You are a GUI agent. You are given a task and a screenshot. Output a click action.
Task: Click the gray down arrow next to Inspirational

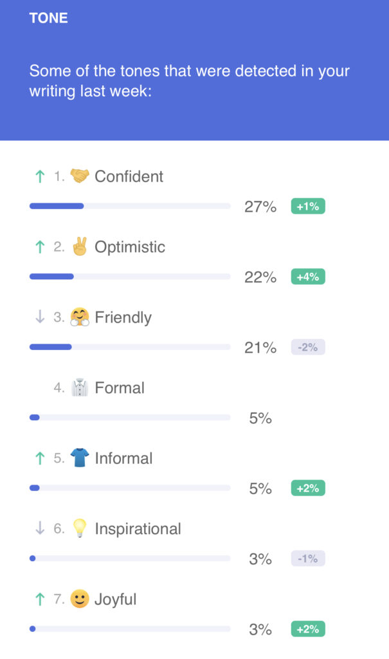tap(40, 528)
